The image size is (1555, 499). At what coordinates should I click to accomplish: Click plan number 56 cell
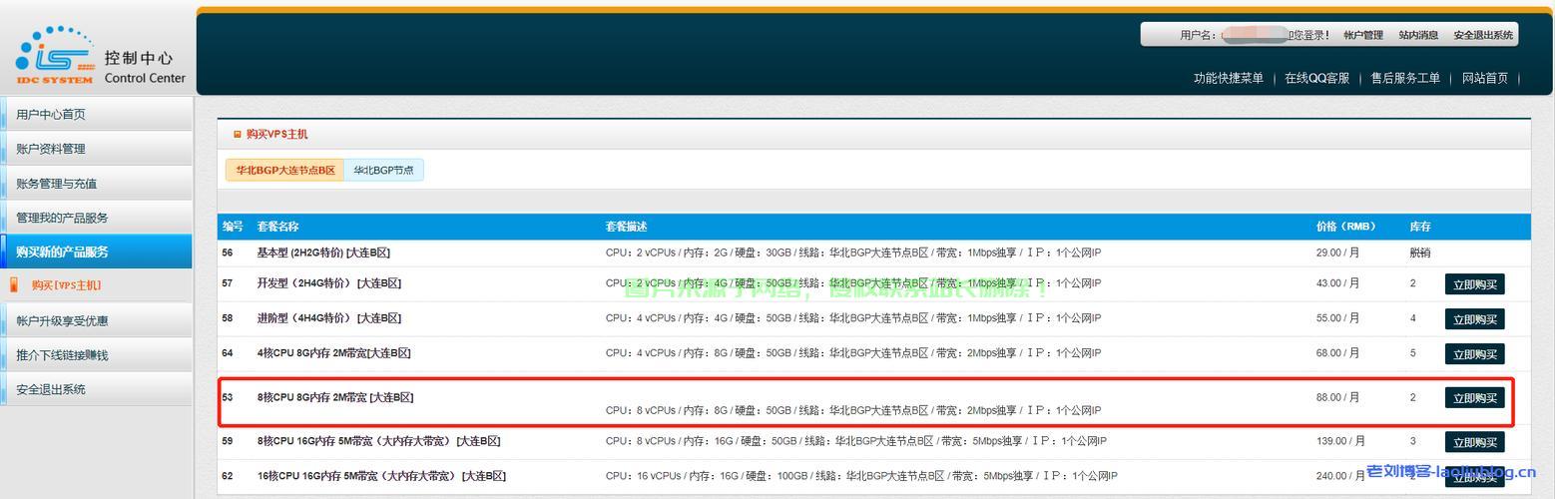coord(228,252)
